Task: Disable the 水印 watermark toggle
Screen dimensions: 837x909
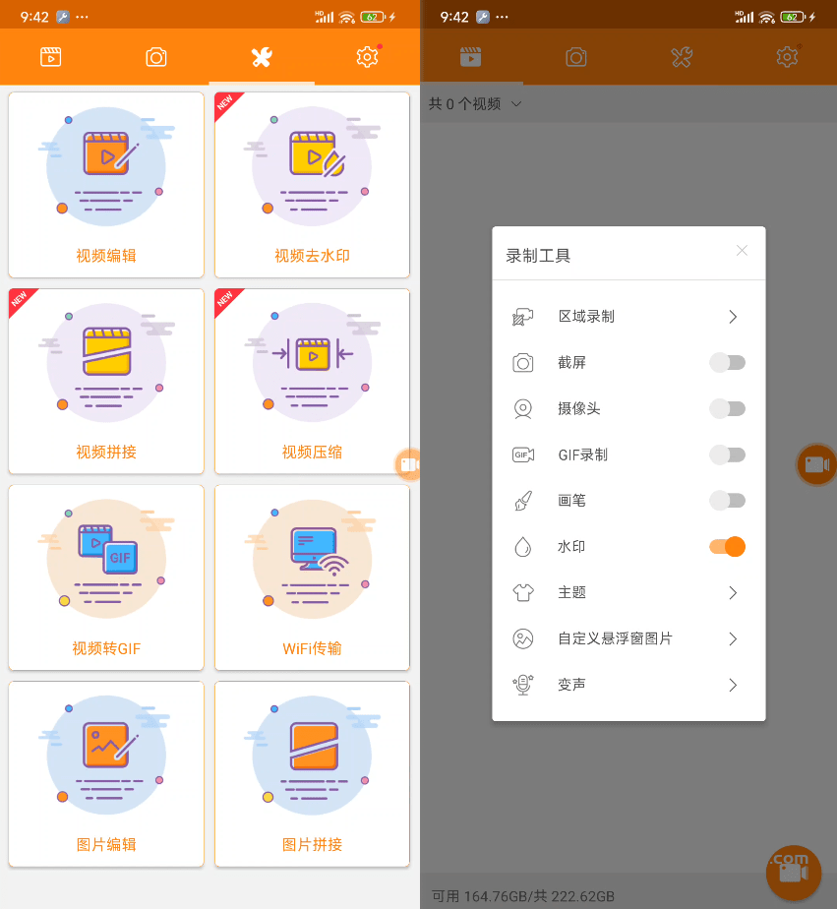Action: (x=727, y=546)
